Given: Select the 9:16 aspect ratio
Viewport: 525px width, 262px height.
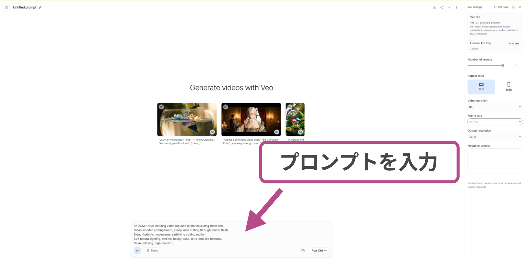Looking at the screenshot, I should point(509,87).
